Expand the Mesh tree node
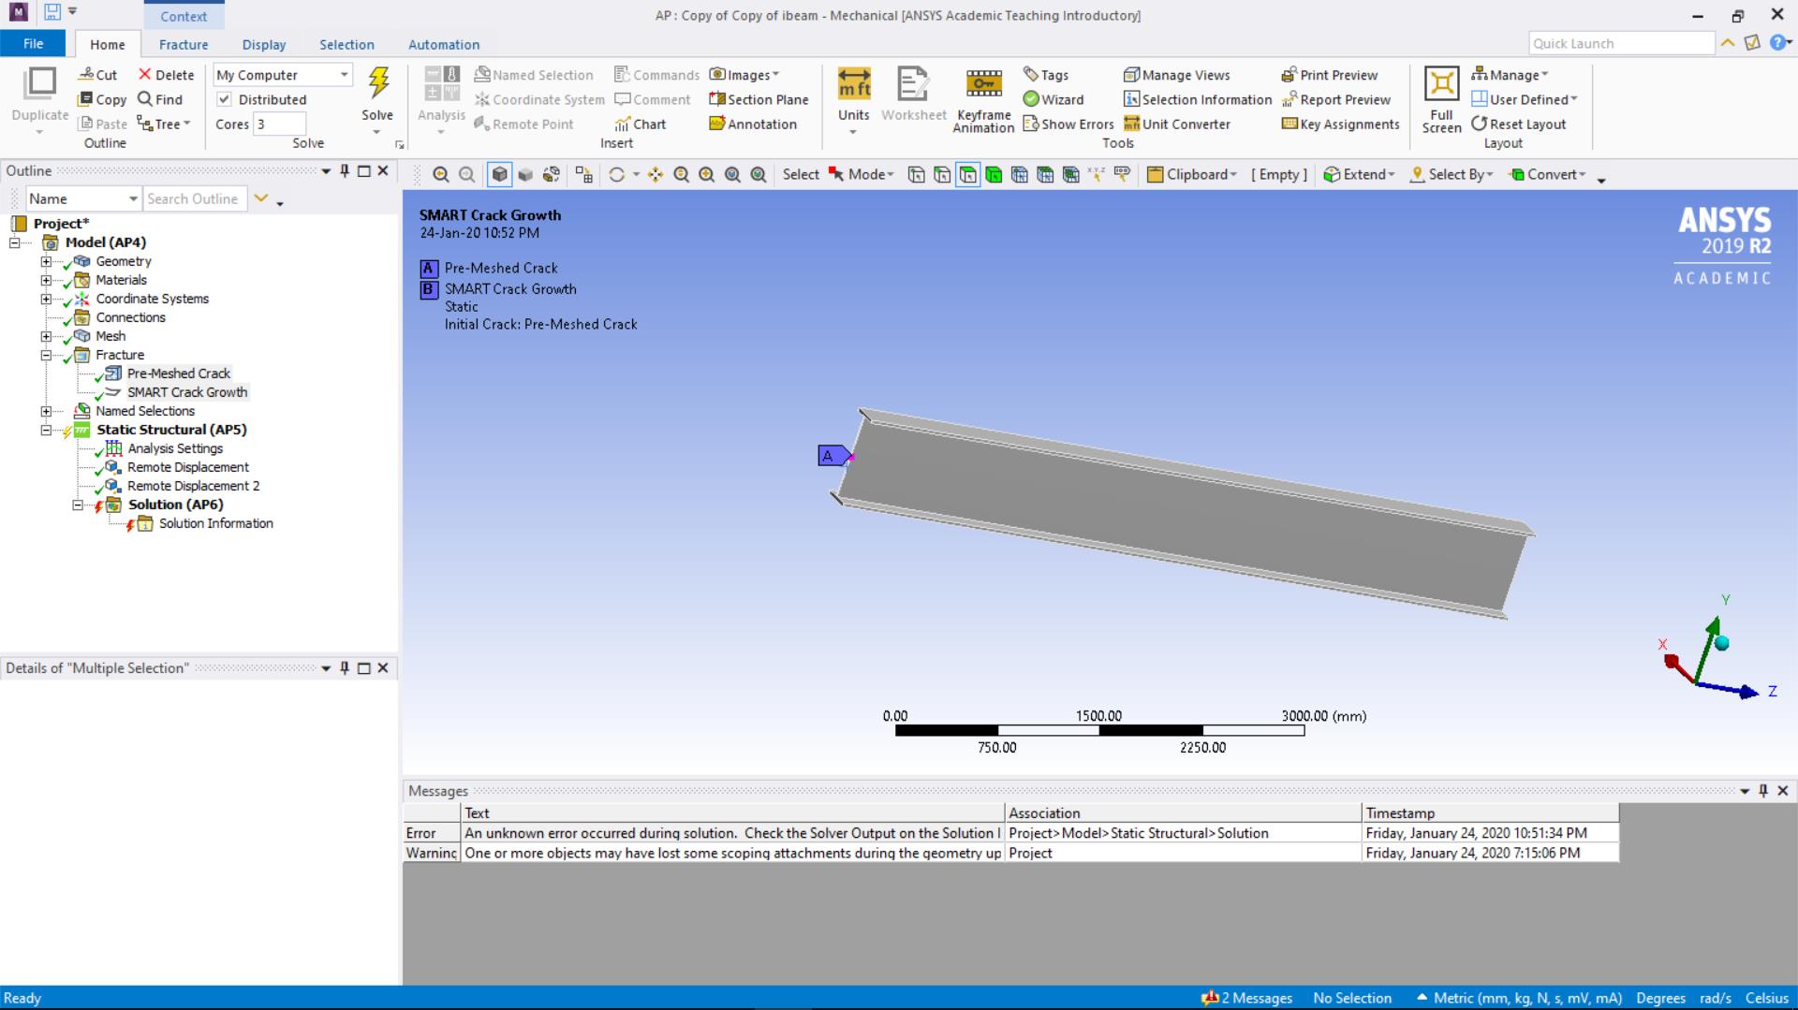 point(46,336)
